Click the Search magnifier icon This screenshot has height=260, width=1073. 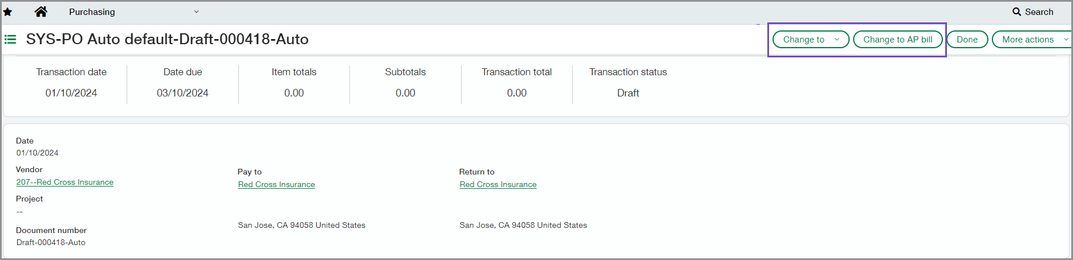(x=1017, y=12)
